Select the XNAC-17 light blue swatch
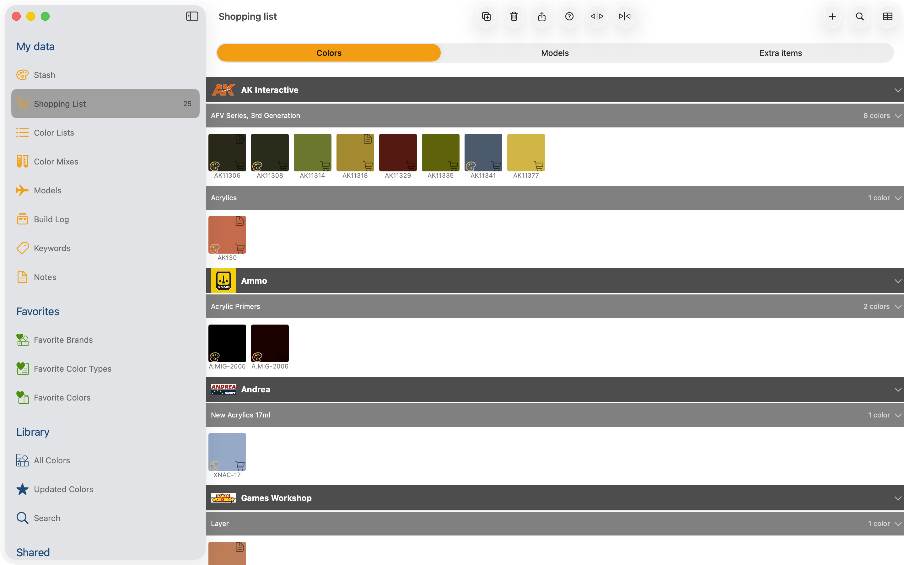This screenshot has width=904, height=565. 227,452
